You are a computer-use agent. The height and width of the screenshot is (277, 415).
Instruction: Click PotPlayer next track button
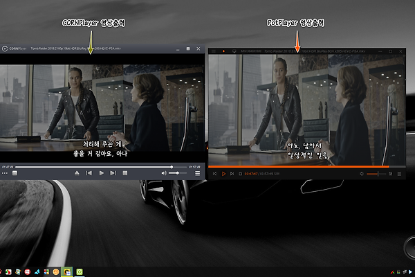click(233, 174)
